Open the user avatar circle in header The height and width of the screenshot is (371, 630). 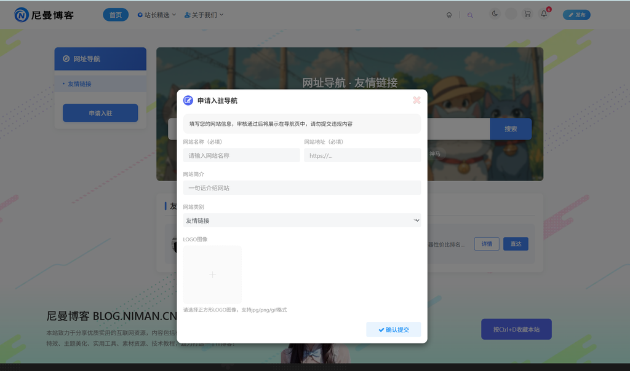point(511,14)
